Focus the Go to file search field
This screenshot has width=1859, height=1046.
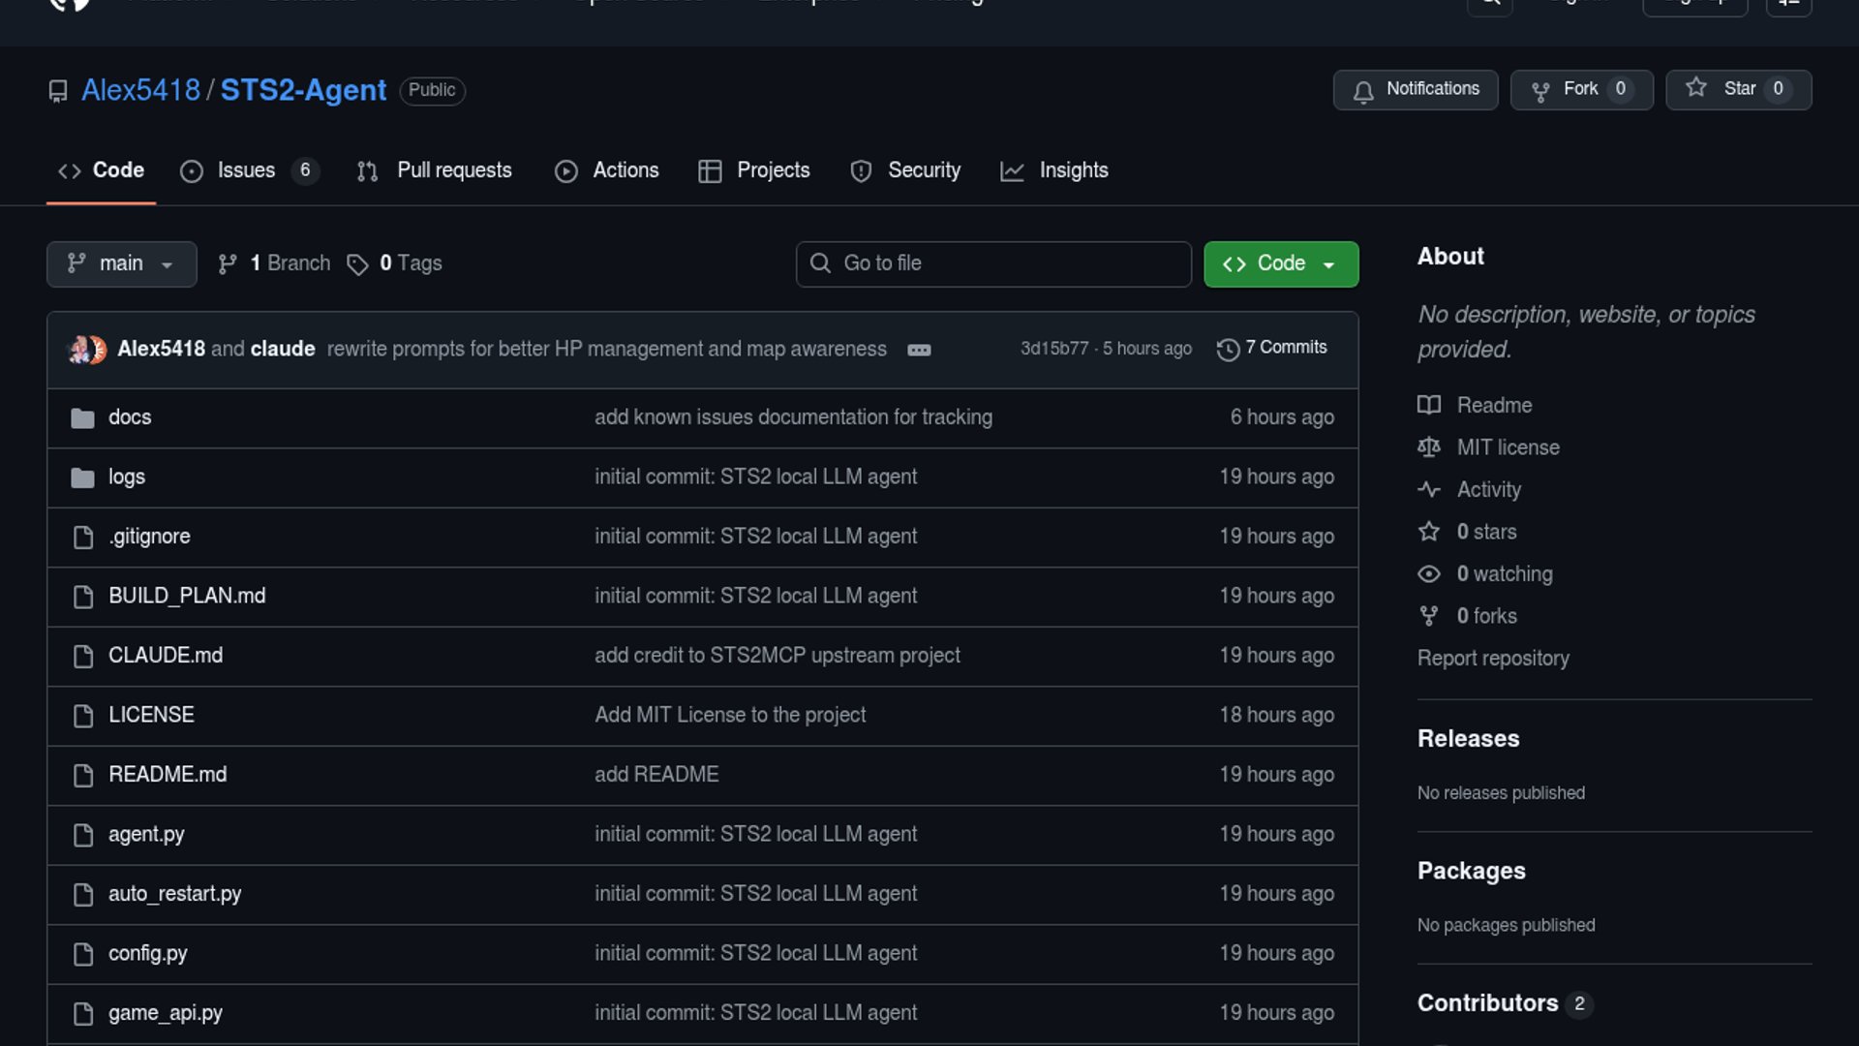[993, 263]
